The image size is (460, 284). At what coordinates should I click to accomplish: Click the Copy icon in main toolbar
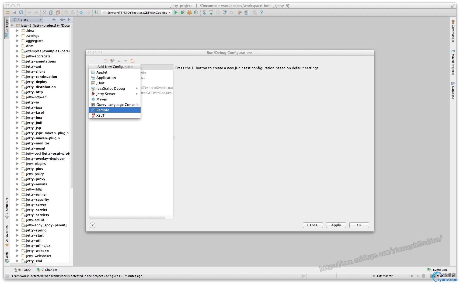(x=51, y=12)
